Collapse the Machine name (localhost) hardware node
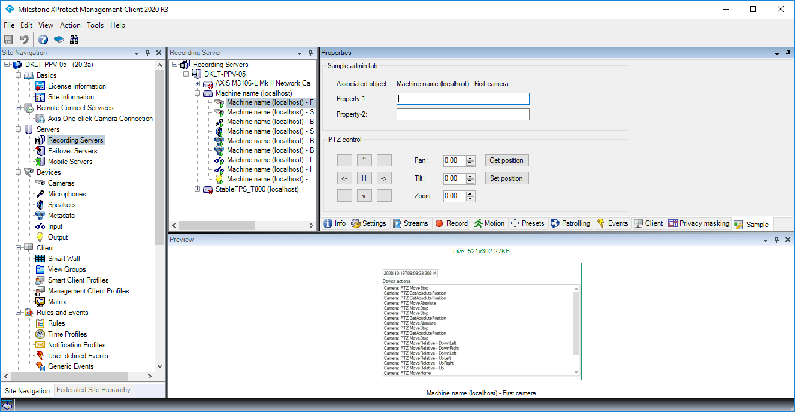Screen dimensions: 795x412 [x=198, y=93]
